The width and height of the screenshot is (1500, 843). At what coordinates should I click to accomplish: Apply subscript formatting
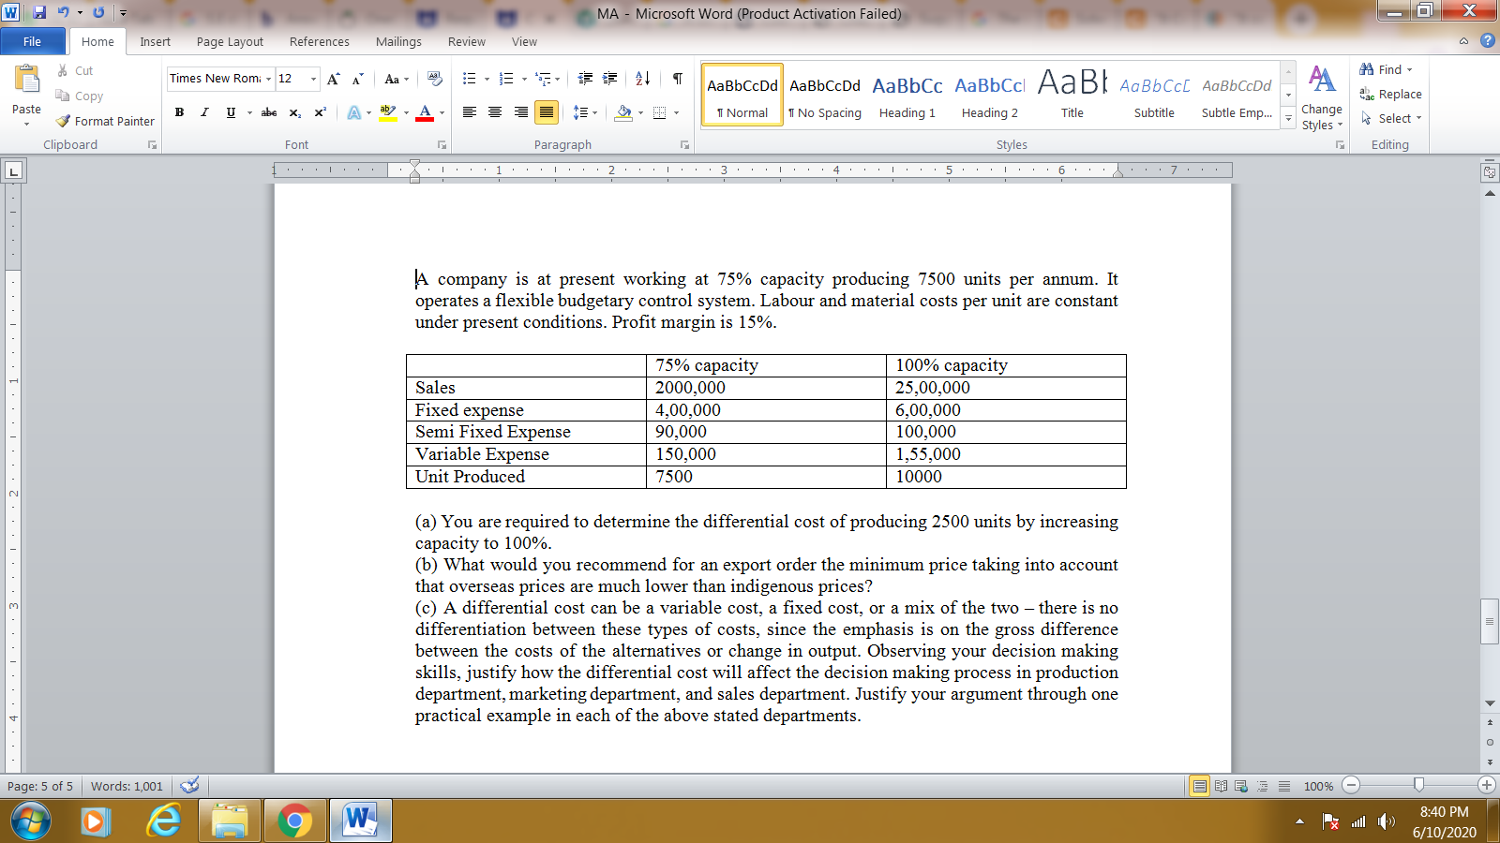pyautogui.click(x=293, y=112)
